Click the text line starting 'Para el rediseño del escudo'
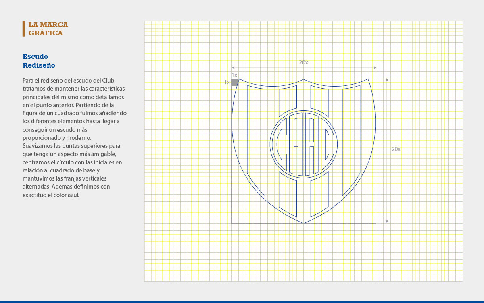Screen dimensions: 484x303 coord(68,80)
